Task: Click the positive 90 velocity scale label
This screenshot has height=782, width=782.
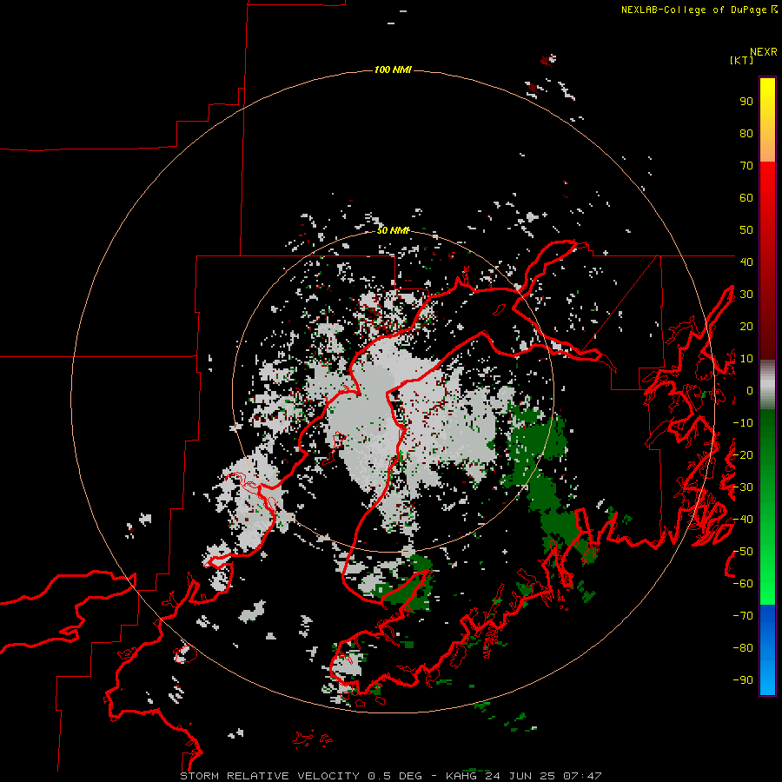Action: click(746, 102)
